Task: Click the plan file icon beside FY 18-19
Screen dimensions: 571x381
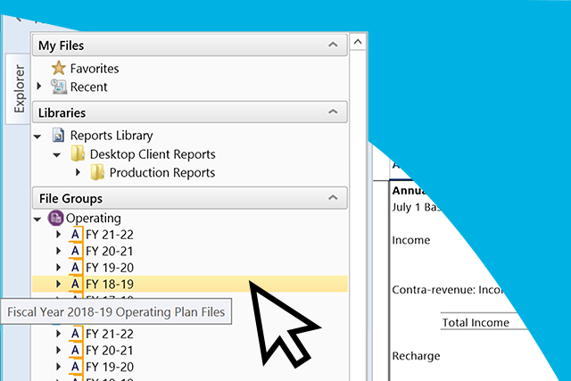Action: [x=75, y=285]
